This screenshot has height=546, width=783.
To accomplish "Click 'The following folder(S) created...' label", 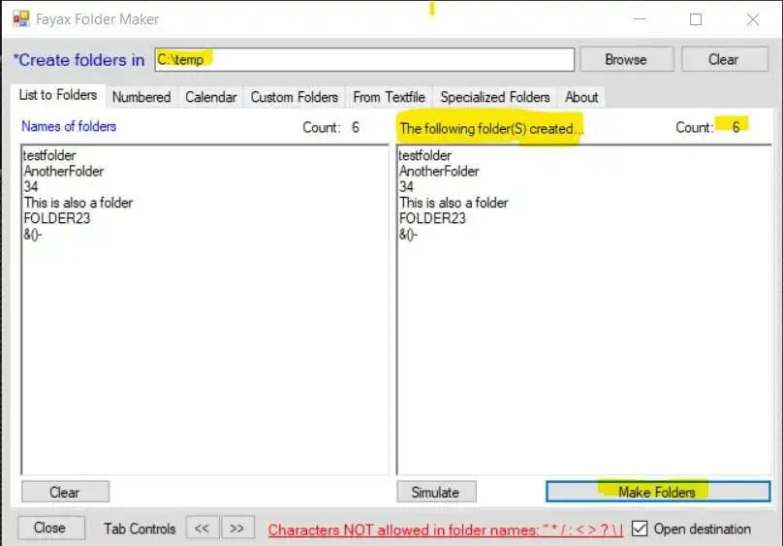I will coord(491,128).
